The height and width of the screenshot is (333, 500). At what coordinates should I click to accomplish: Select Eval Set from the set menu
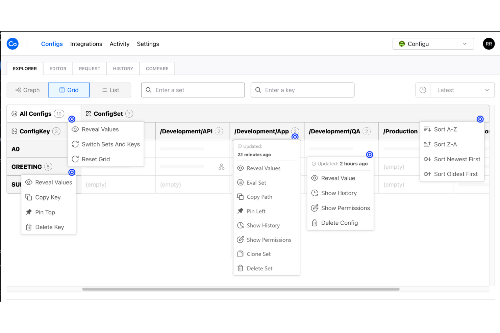point(256,183)
